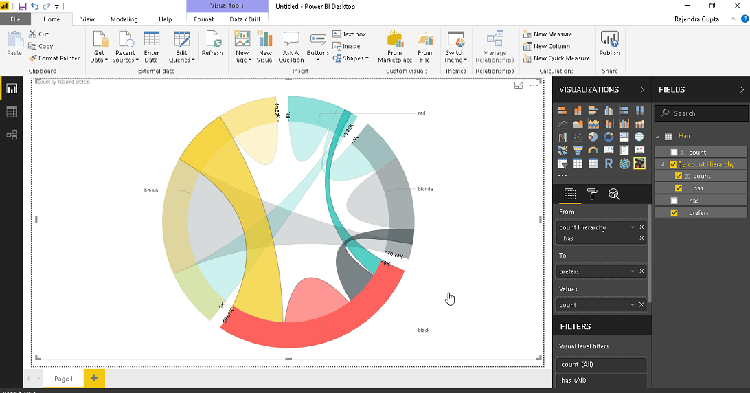Viewport: 750px width, 393px height.
Task: Collapse the count Hierarchy tree node
Action: [663, 164]
